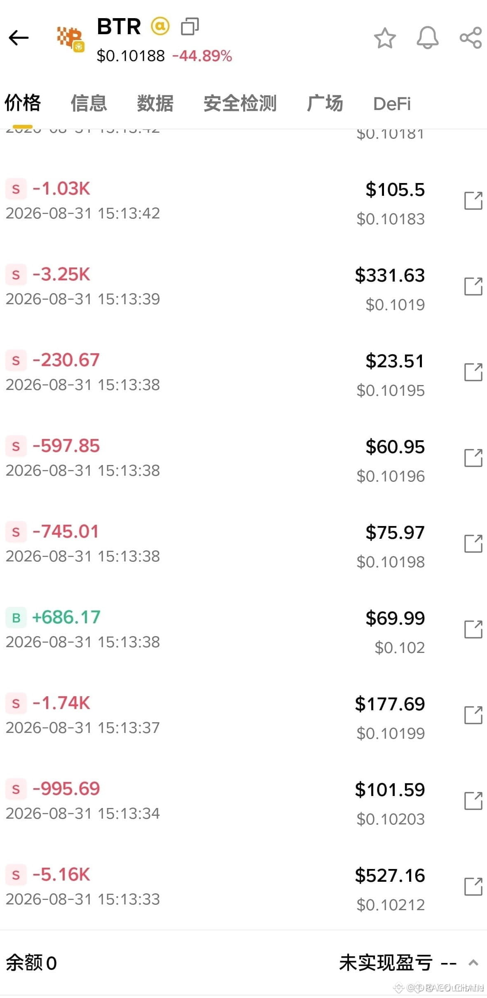Open explorer link for $23.51 trade
This screenshot has width=487, height=998.
pos(473,372)
